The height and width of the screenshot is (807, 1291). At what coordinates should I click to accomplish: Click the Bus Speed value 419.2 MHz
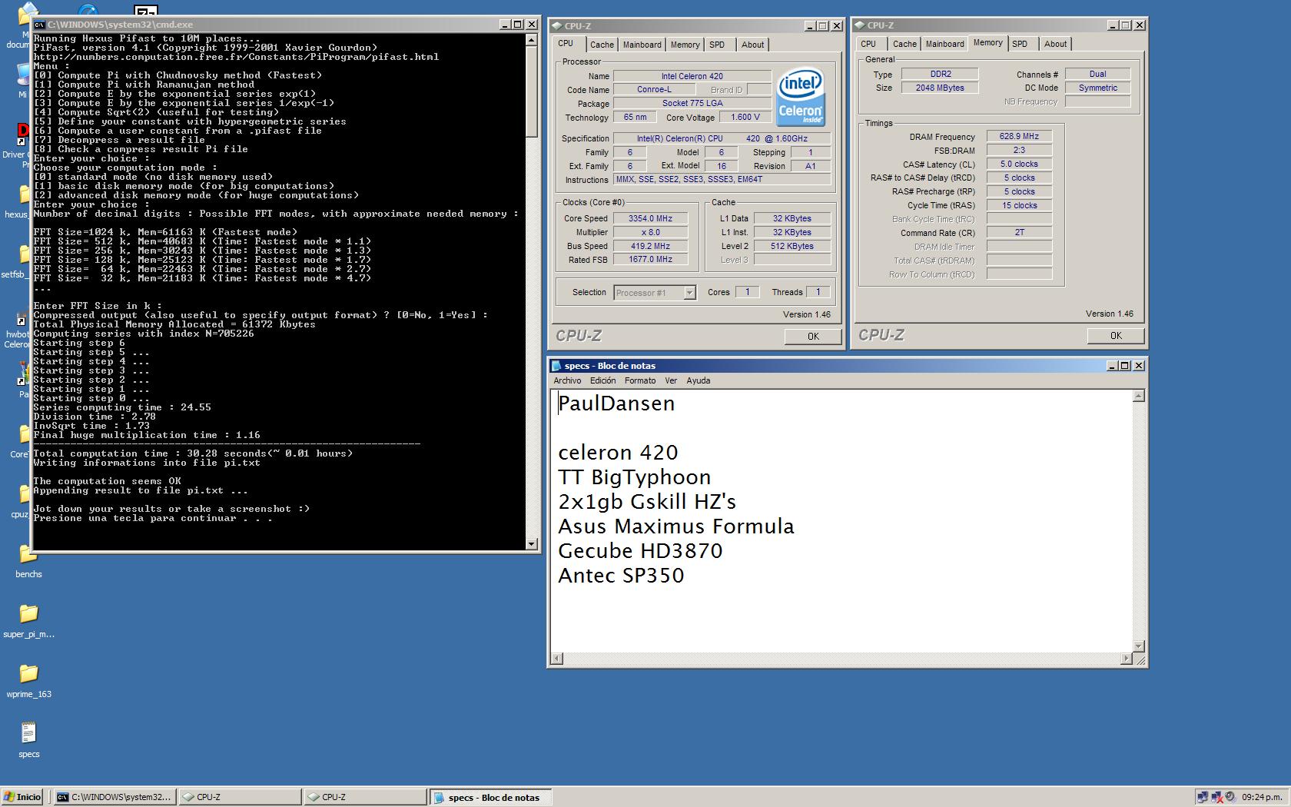point(650,246)
